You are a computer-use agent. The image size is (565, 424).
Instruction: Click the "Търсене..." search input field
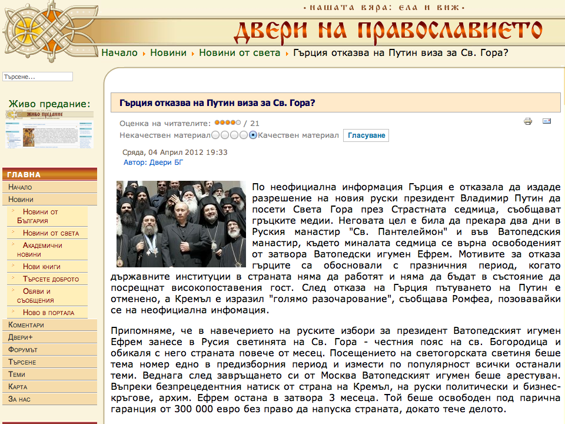(38, 76)
